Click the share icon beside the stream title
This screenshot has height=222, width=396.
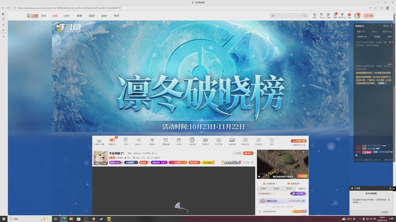[x=245, y=163]
